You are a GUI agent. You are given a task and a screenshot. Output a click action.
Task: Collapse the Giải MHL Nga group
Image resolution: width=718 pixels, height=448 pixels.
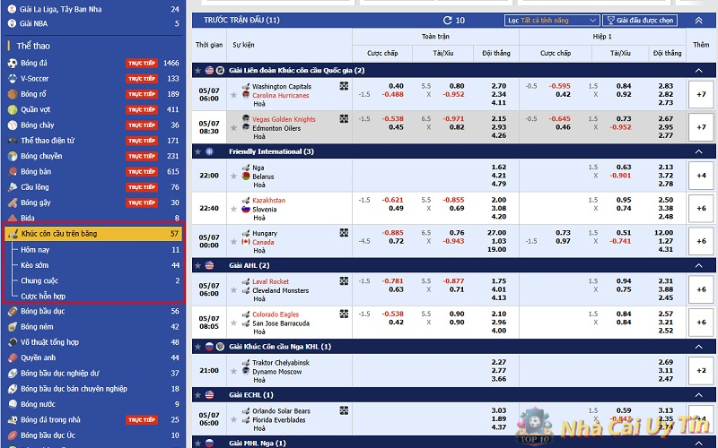699,443
